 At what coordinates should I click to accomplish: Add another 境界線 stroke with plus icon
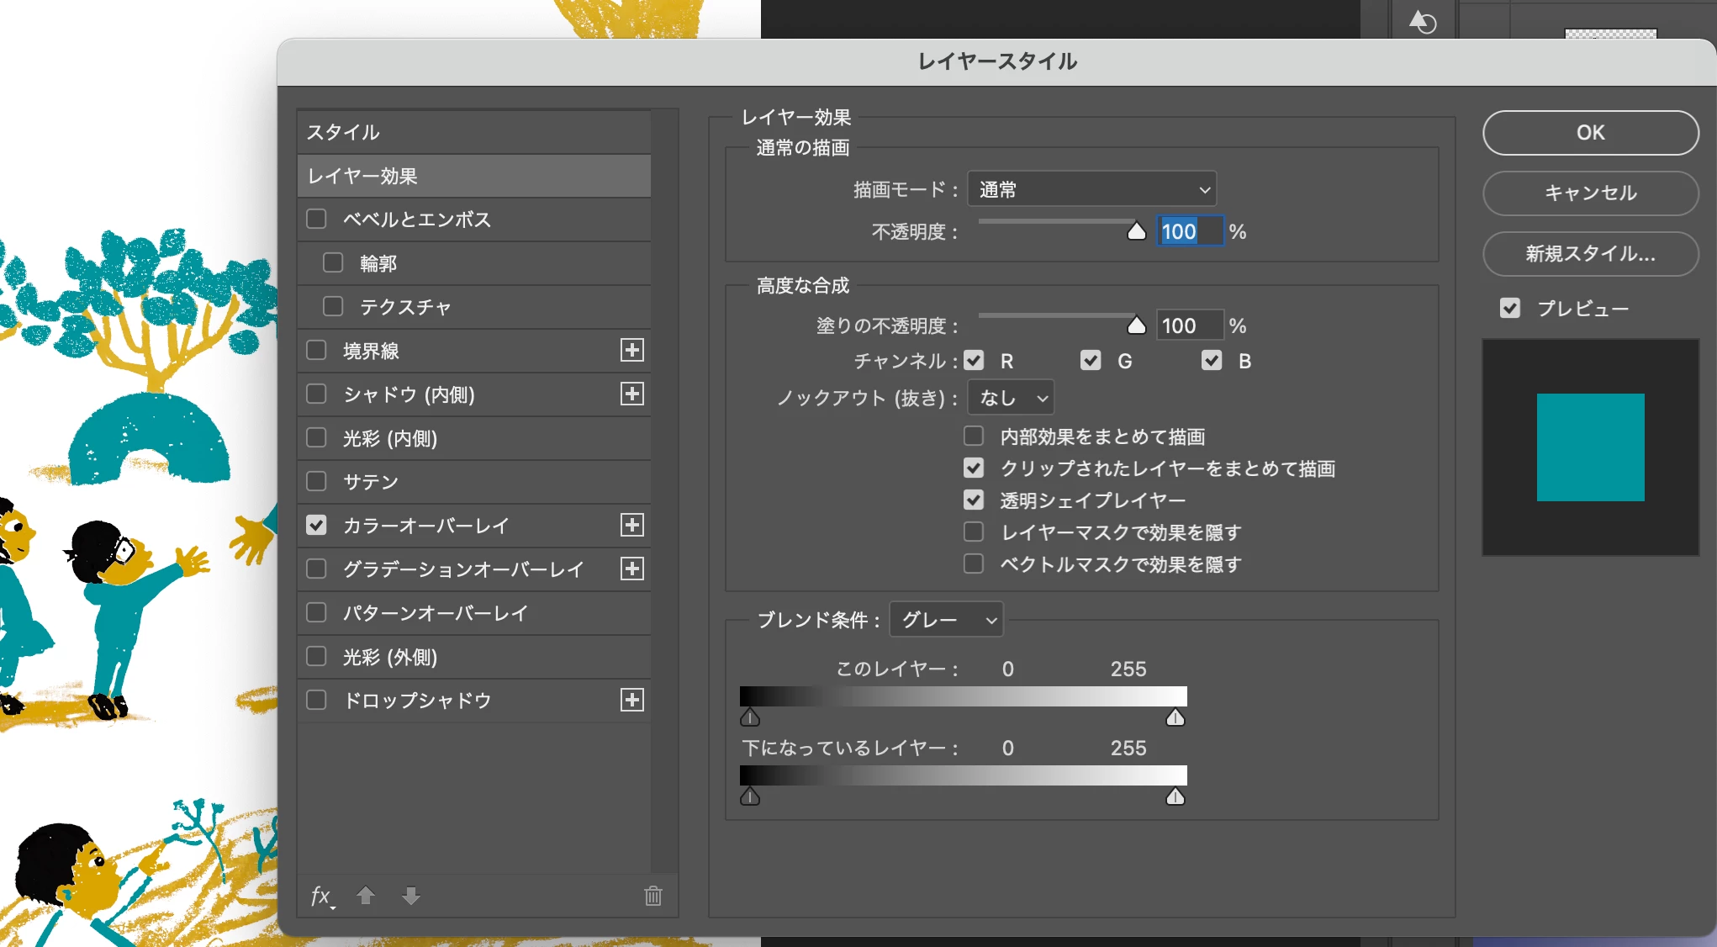631,351
